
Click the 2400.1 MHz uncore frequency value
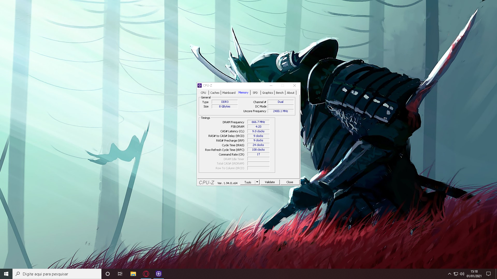coord(281,111)
